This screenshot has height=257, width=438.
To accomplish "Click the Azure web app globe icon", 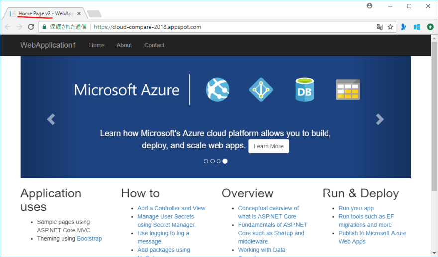I will [218, 90].
